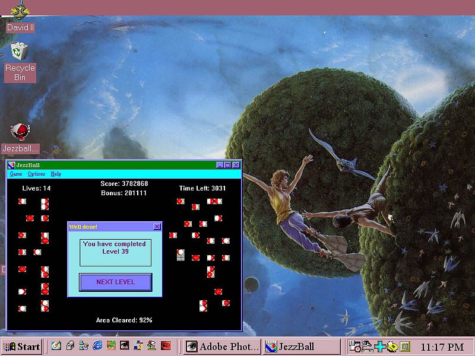Select the Recycle Bin desktop icon
This screenshot has width=475, height=356.
(x=20, y=62)
